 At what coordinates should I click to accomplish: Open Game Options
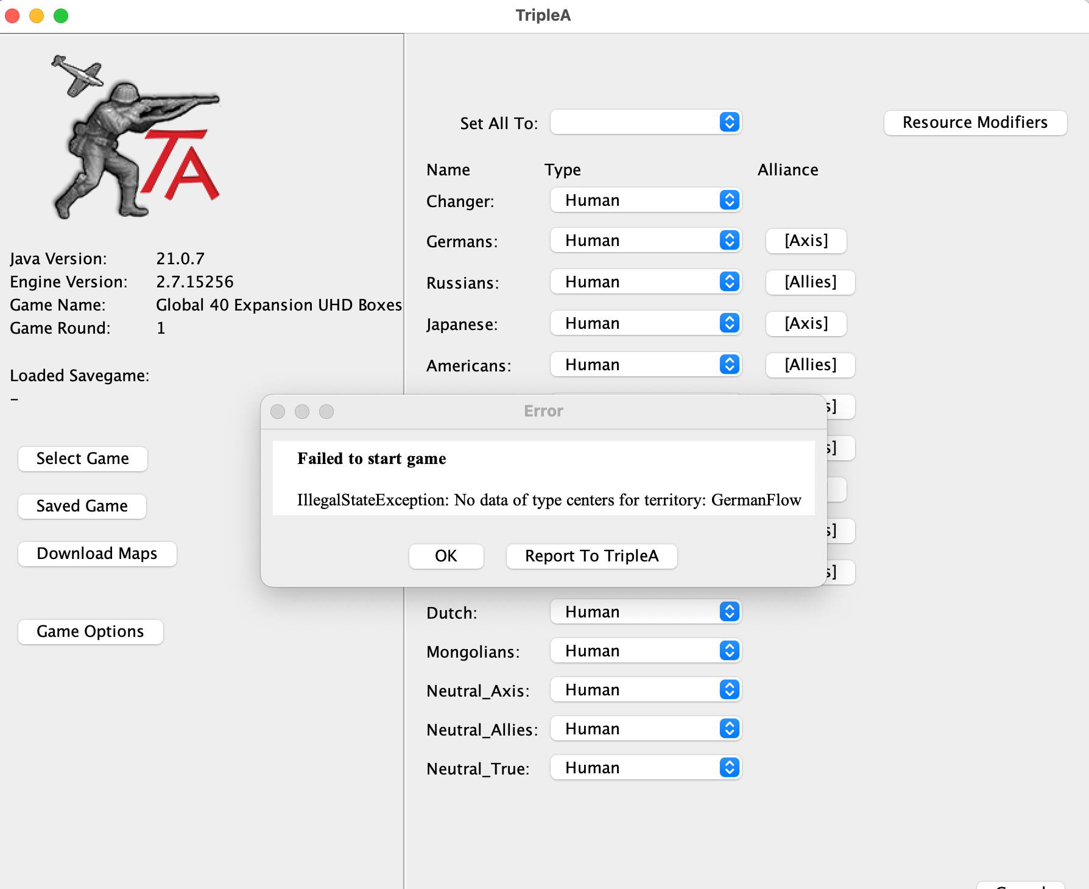pyautogui.click(x=90, y=631)
